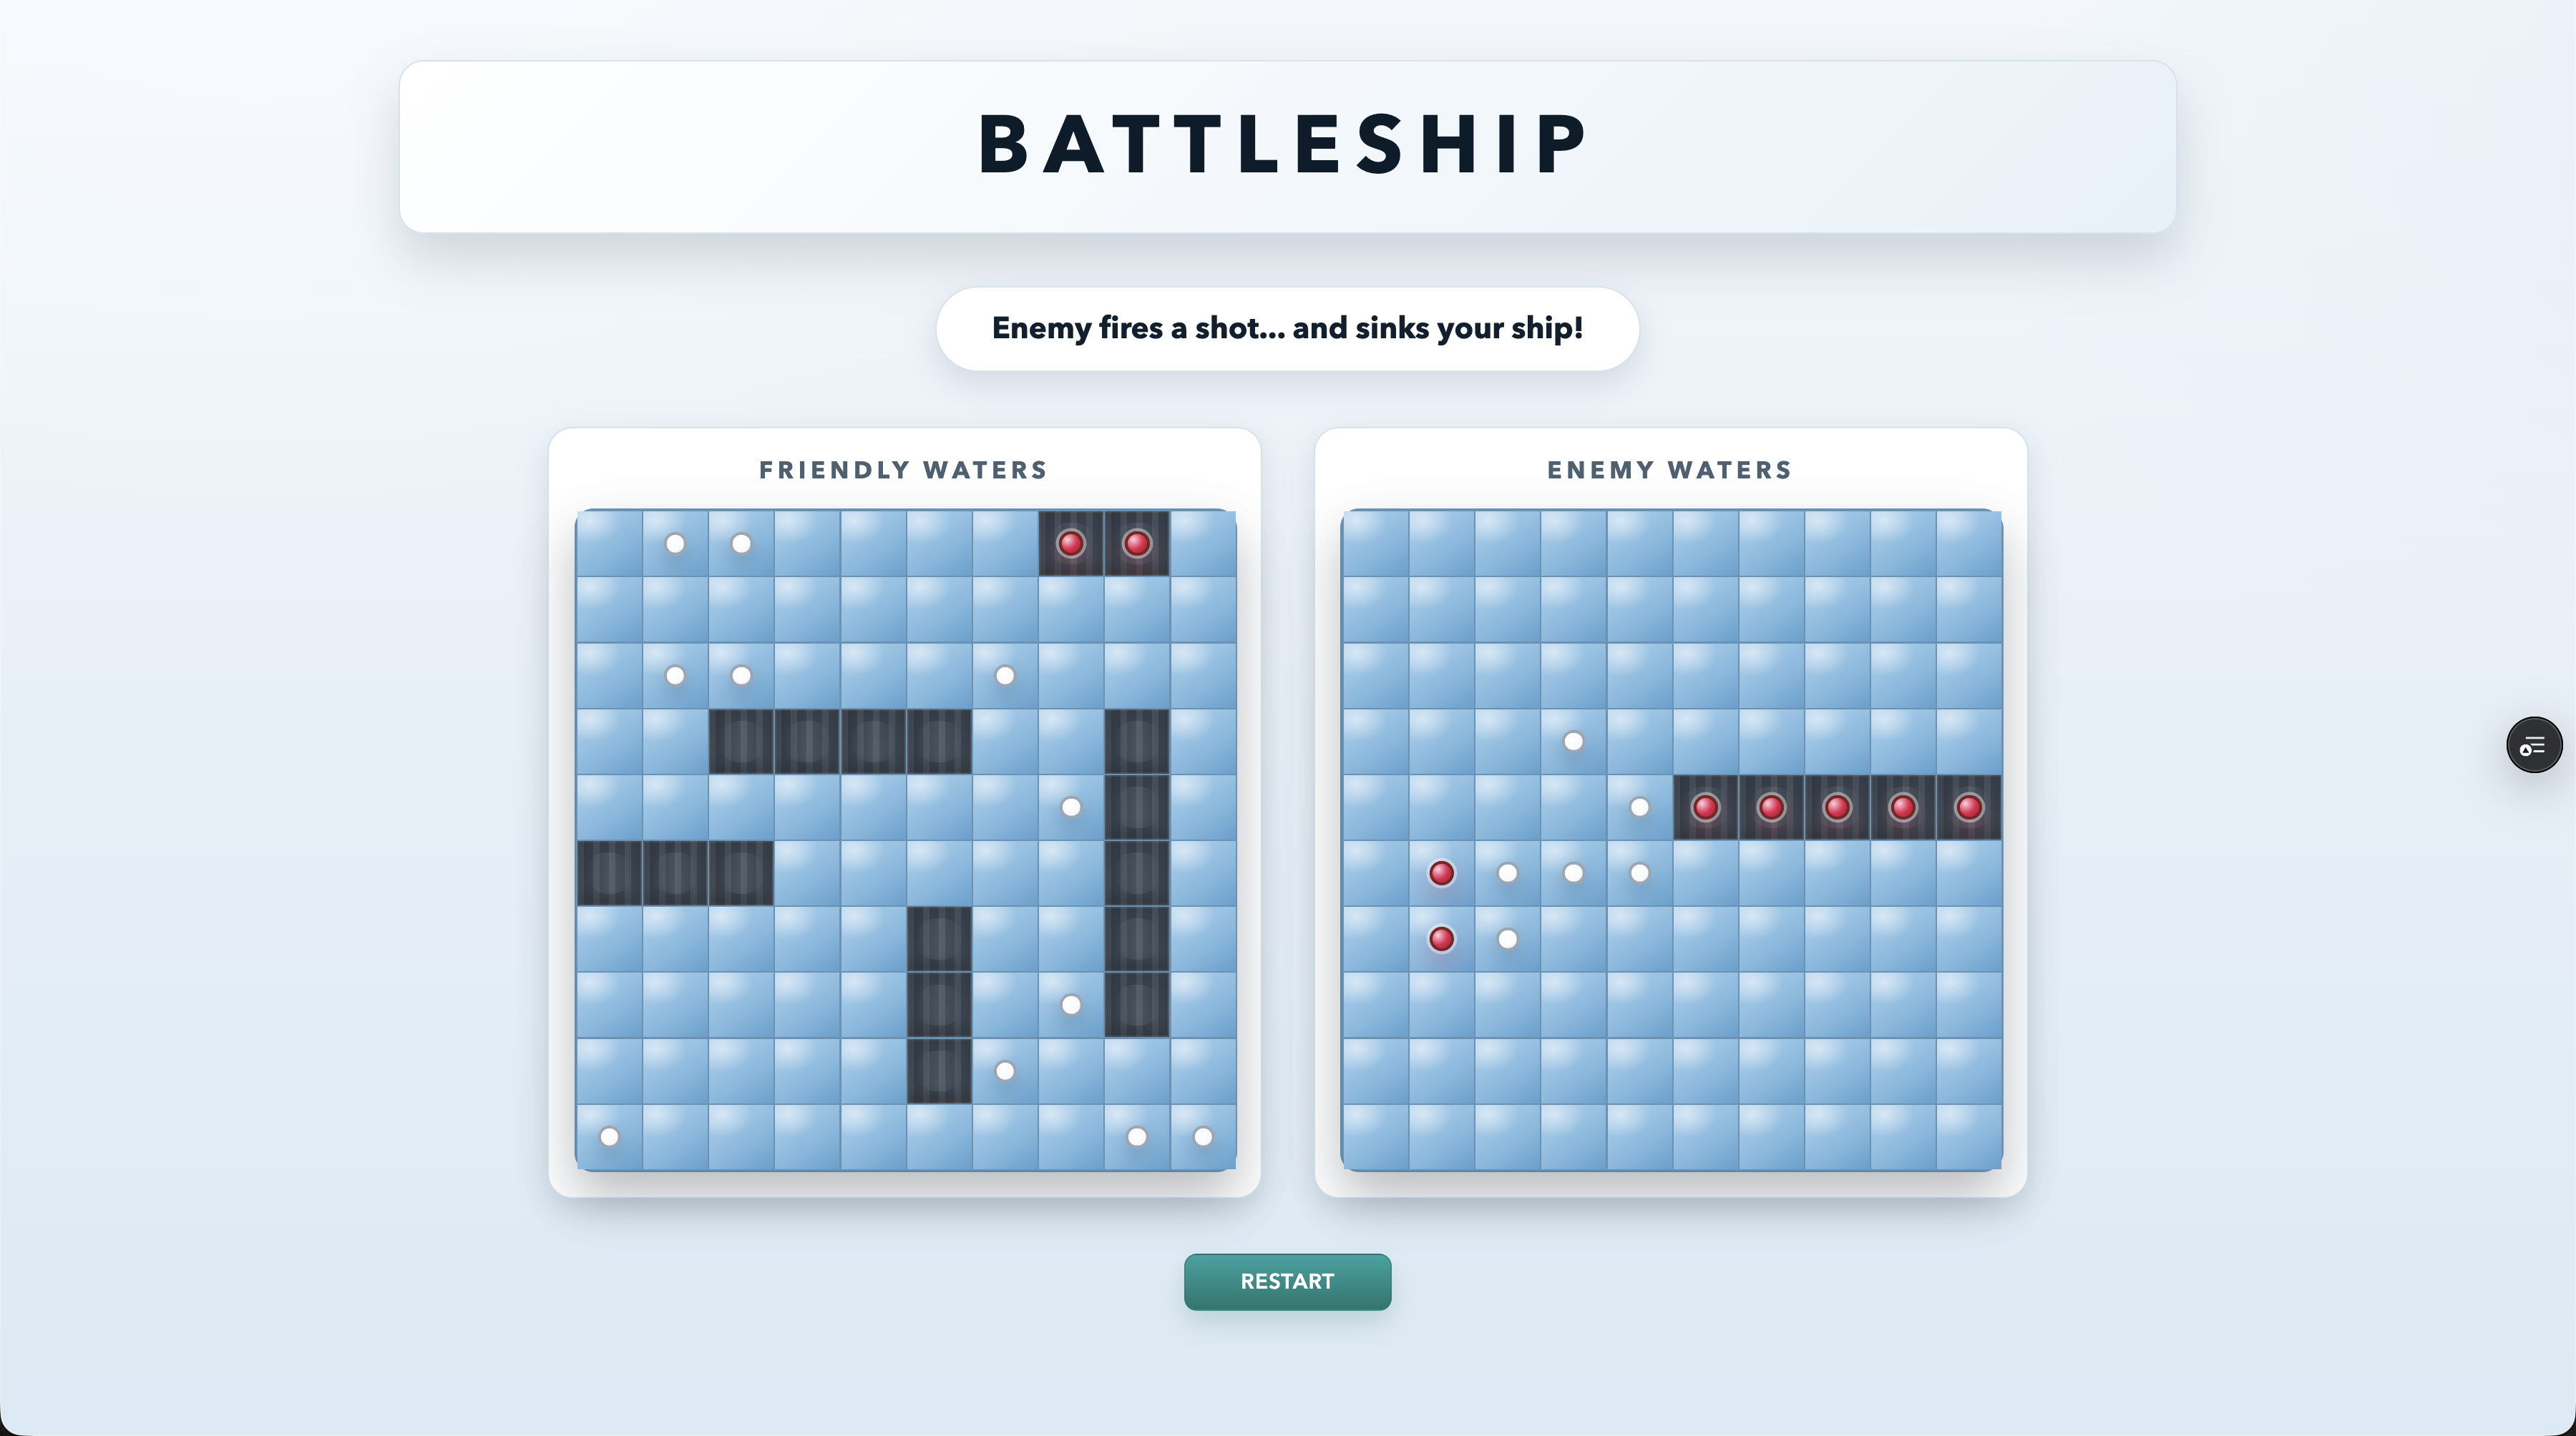2576x1436 pixels.
Task: Click the bottom-right corner white peg in Friendly Waters
Action: point(1203,1136)
